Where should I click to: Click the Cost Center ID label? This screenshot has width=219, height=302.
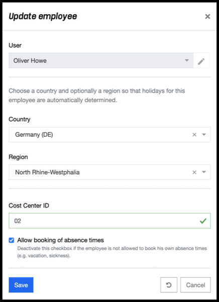coord(29,206)
